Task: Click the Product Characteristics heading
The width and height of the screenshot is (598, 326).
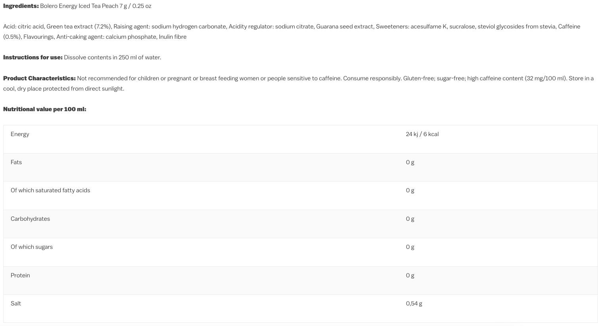Action: tap(39, 78)
